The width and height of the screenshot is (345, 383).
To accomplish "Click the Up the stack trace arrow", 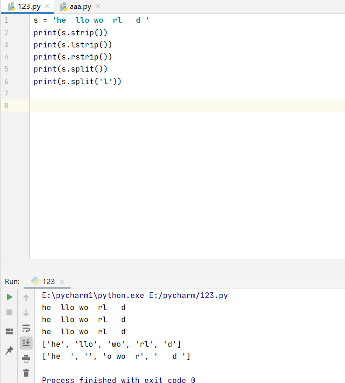I will [x=26, y=298].
